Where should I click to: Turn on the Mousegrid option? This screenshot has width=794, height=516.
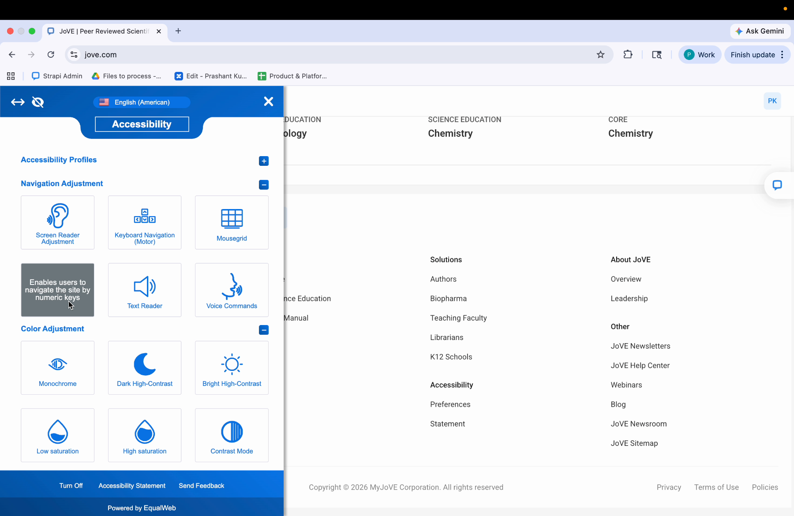click(232, 223)
